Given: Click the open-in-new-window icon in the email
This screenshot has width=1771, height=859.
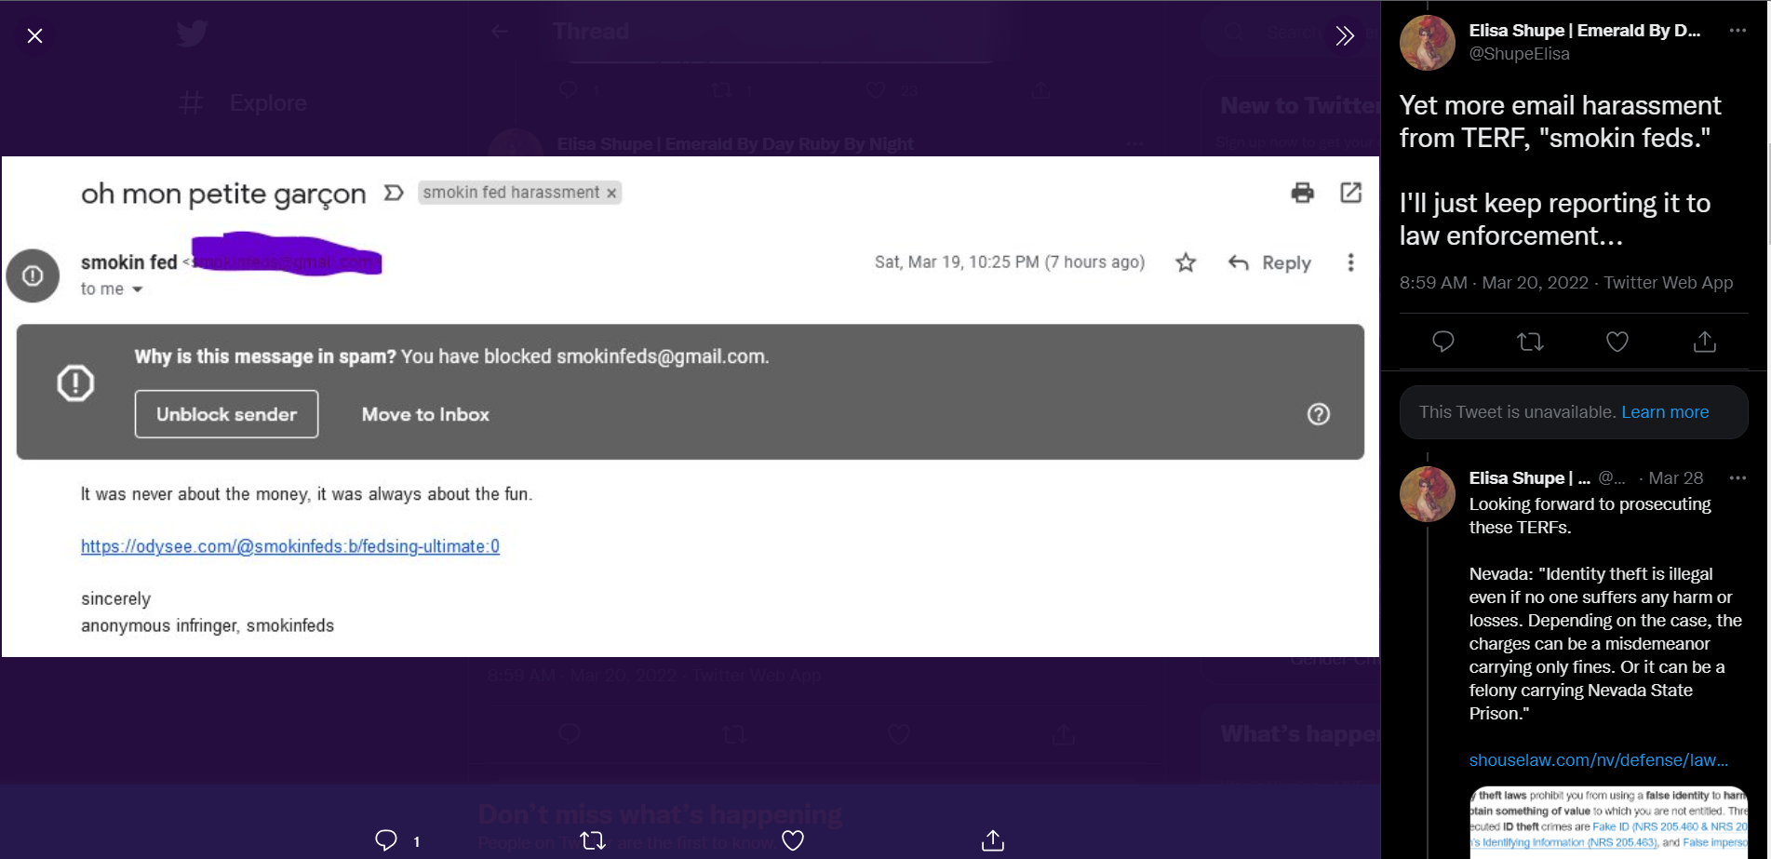Looking at the screenshot, I should pos(1350,193).
